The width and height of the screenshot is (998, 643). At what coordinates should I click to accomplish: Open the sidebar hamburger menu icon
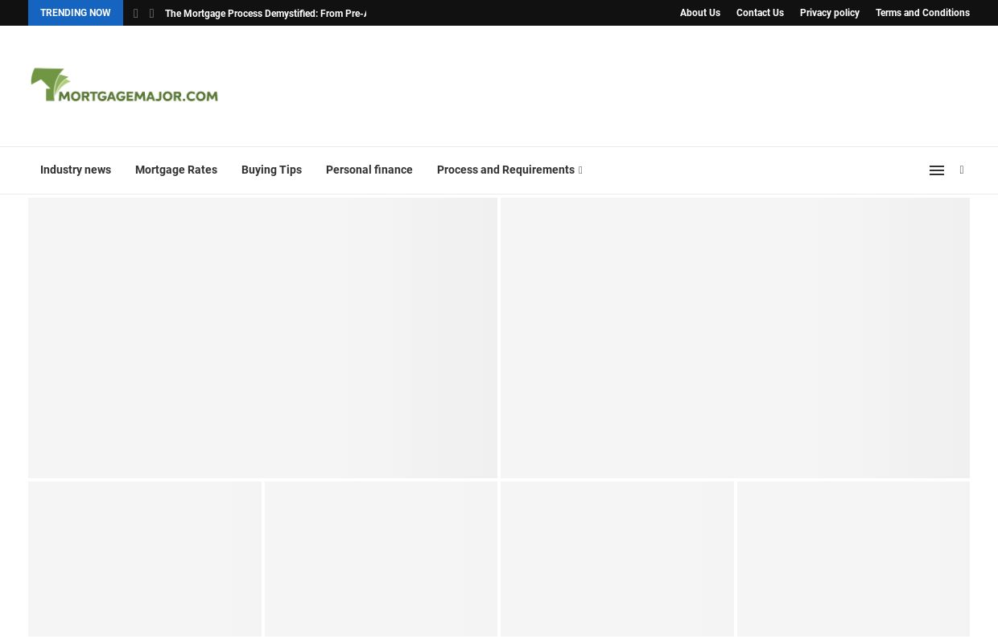click(936, 170)
